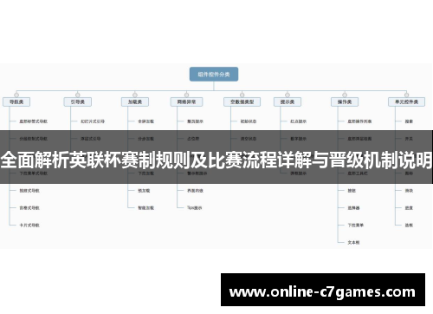Collapse the 操作类 branch toggle
Screen dimensions: 433x314
345,95
